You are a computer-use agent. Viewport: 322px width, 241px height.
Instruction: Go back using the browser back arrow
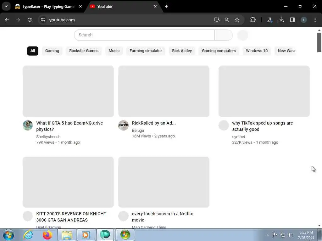click(7, 20)
